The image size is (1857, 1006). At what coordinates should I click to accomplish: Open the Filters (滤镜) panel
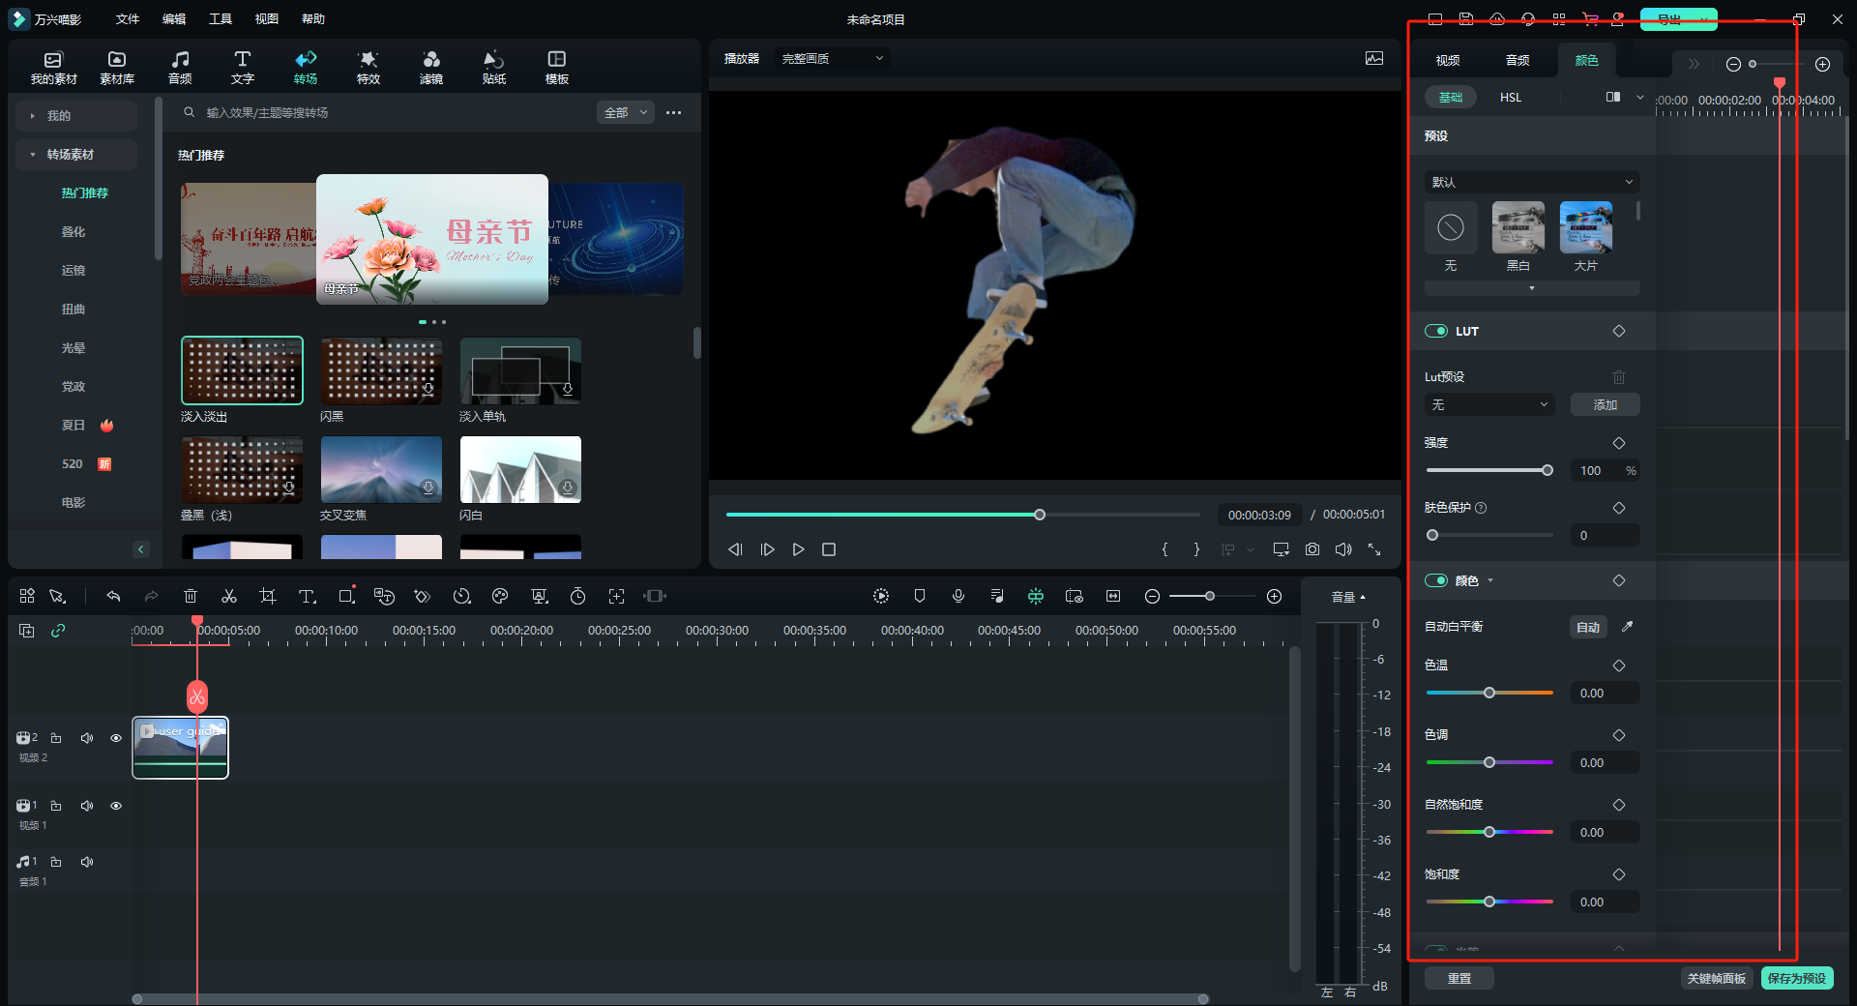(x=430, y=67)
